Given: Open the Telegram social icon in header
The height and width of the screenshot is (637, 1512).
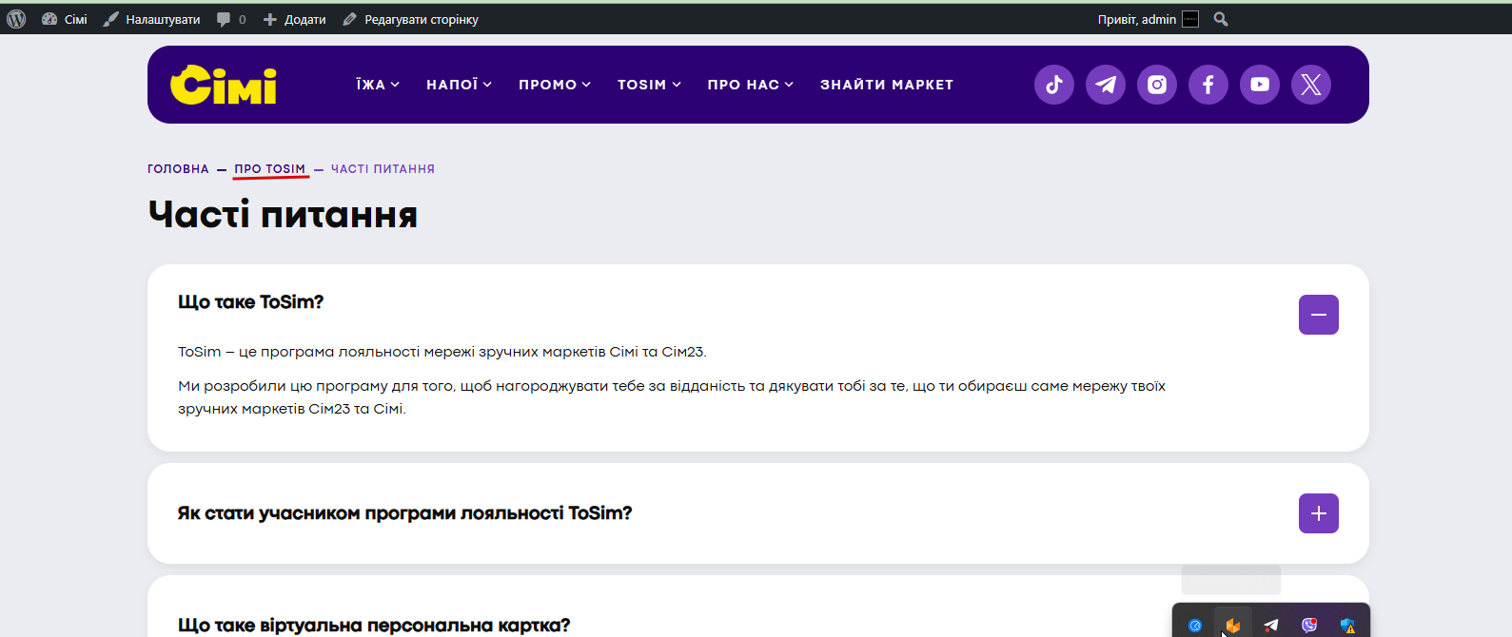Looking at the screenshot, I should point(1106,85).
